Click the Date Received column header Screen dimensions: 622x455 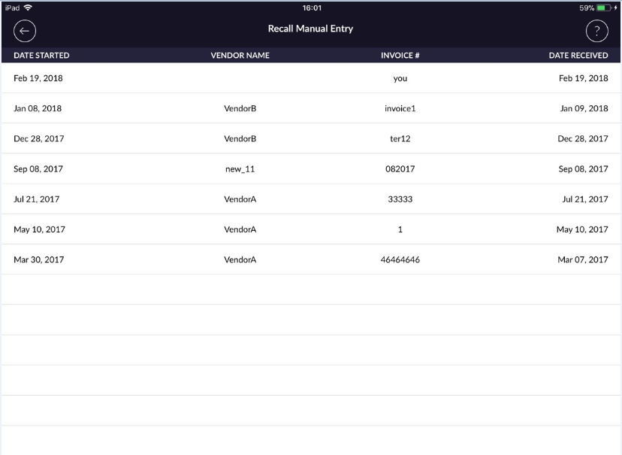tap(578, 56)
